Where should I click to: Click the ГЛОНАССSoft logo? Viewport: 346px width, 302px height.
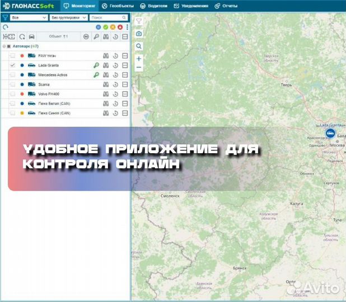coord(29,6)
